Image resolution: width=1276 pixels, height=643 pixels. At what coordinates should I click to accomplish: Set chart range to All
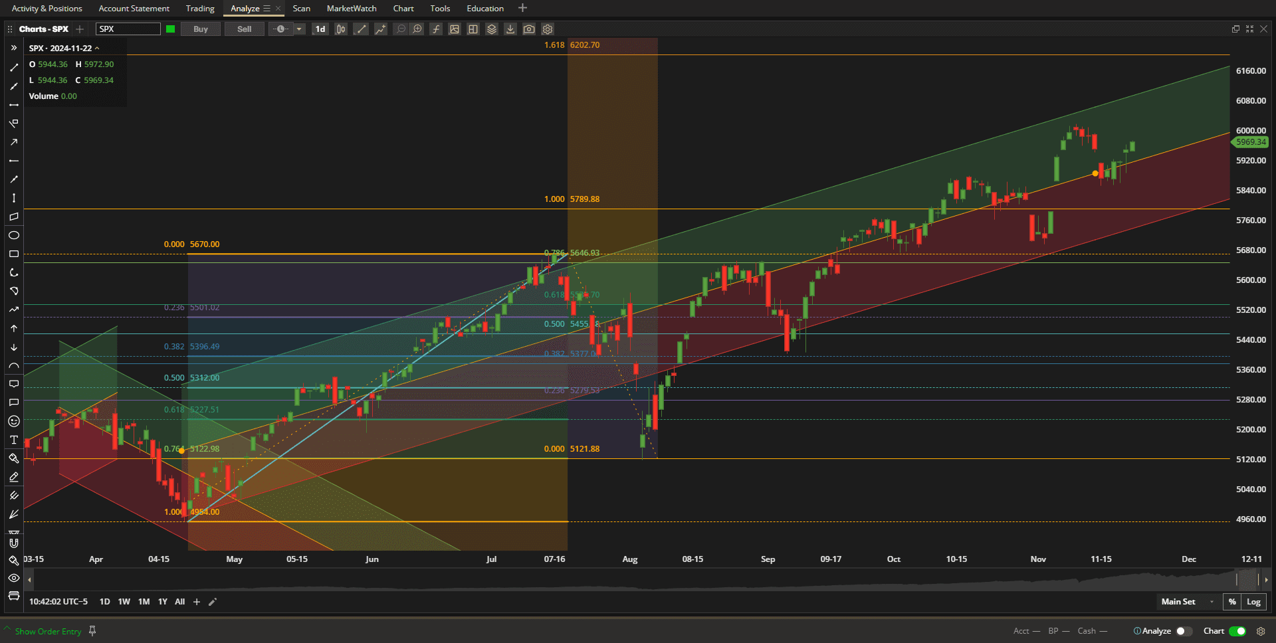pos(179,602)
